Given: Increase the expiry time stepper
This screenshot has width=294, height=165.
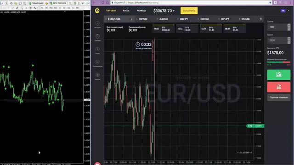Looking at the screenshot, I should tap(289, 38).
